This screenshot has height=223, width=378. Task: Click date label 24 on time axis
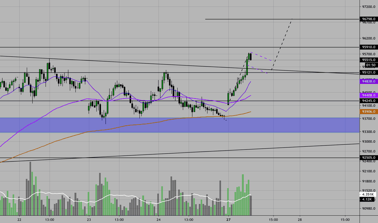(159, 220)
